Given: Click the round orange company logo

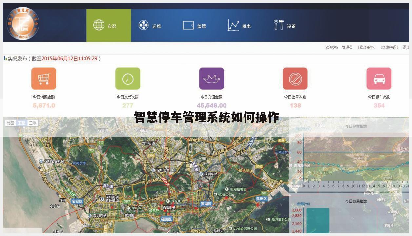Looking at the screenshot, I should point(22,24).
